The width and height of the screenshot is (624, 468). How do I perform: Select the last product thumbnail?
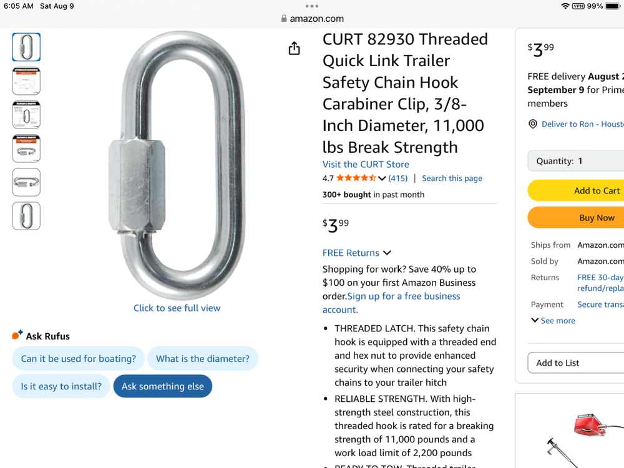(26, 216)
